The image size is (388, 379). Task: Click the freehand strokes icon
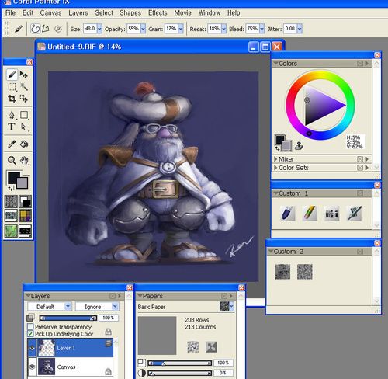[35, 29]
